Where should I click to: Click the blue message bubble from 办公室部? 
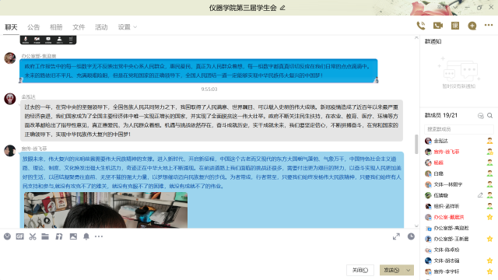tap(198, 71)
